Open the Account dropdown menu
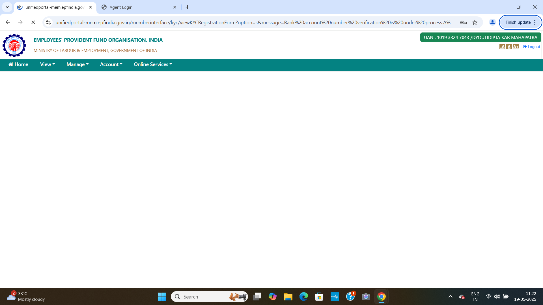The height and width of the screenshot is (305, 543). tap(111, 64)
